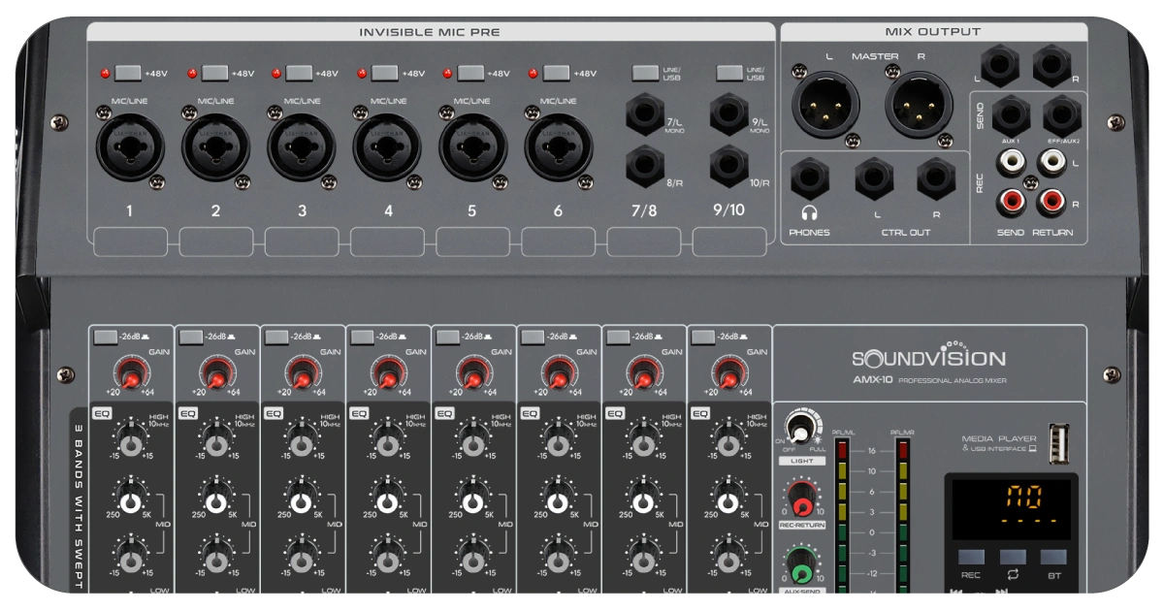
Task: Select the CTRL OUT R jack
Action: tap(936, 181)
